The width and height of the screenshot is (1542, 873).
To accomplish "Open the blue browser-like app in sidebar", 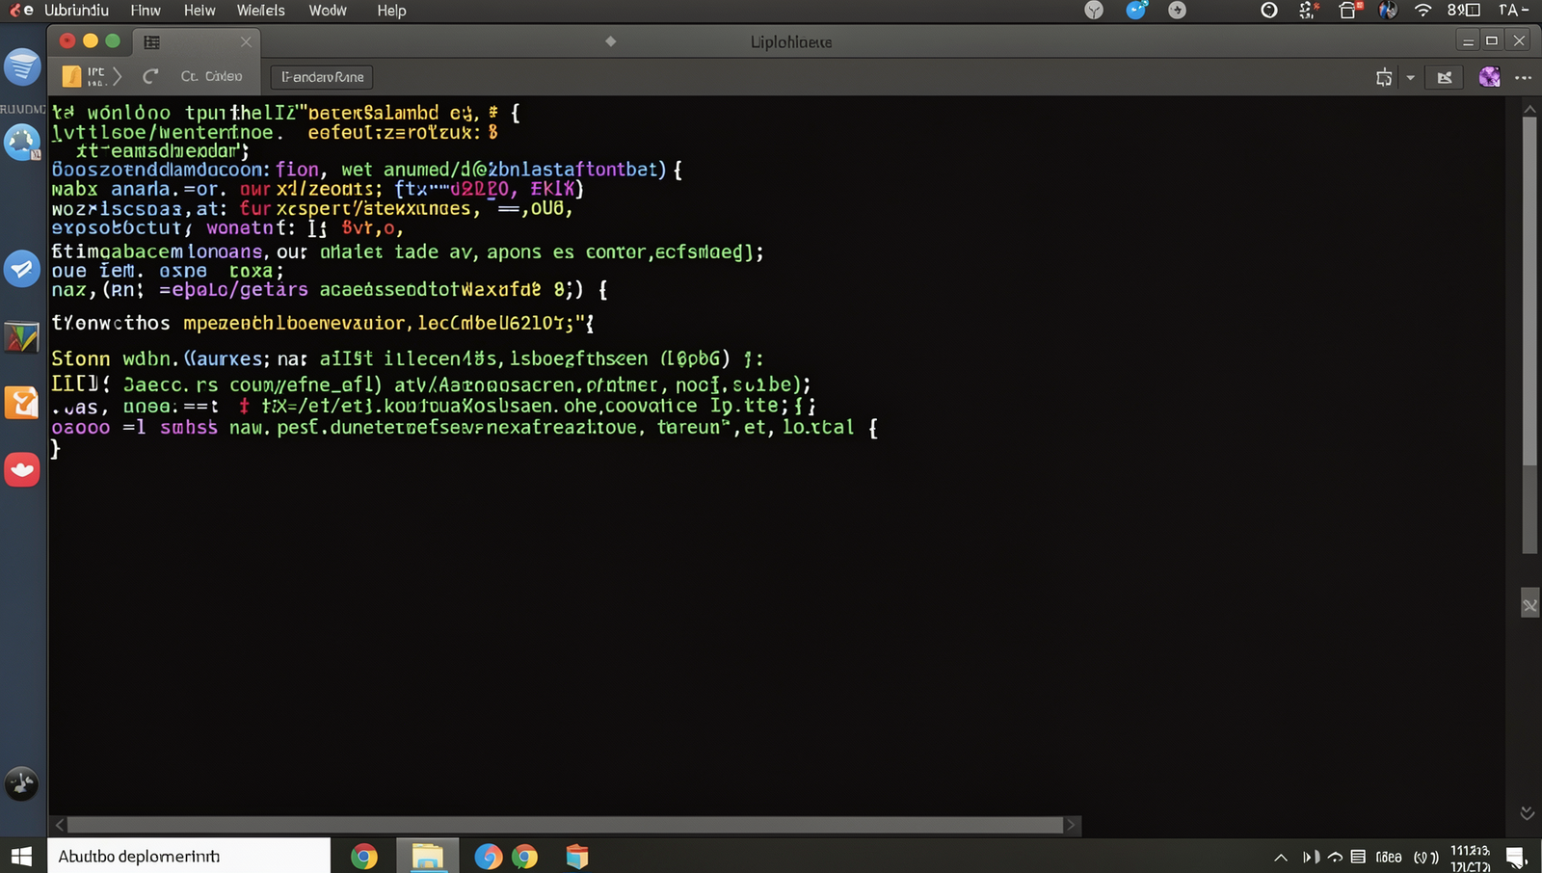I will 22,143.
